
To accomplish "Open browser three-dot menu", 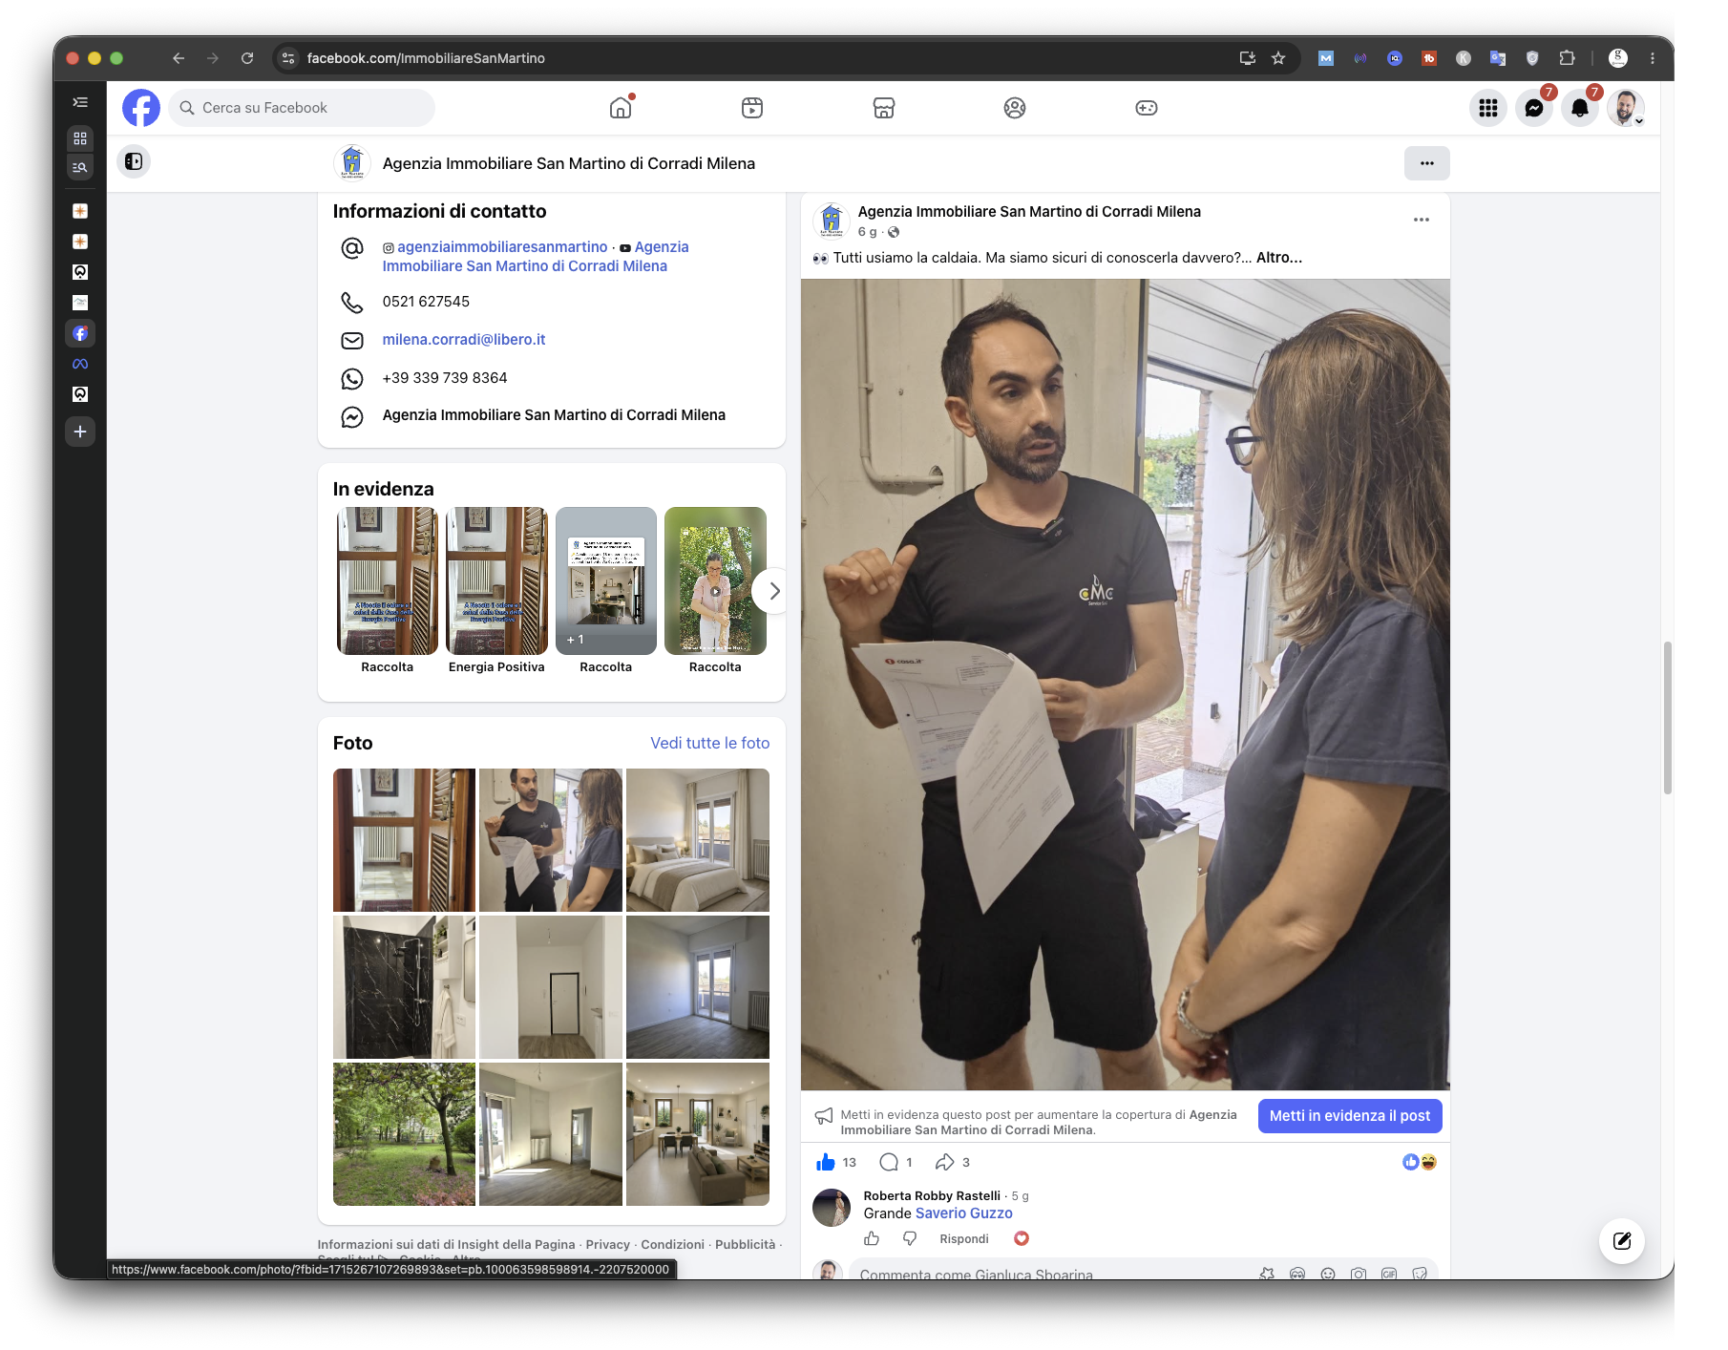I will [x=1653, y=58].
